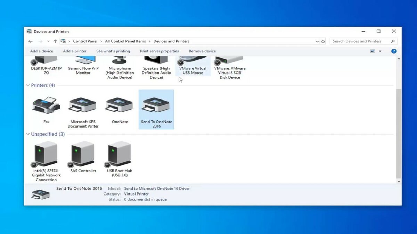Click Add a printer

click(75, 51)
